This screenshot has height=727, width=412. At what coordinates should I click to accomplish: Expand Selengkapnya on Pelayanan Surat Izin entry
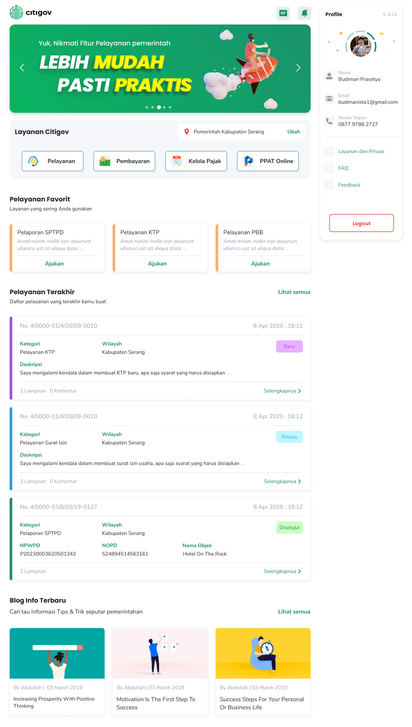pyautogui.click(x=282, y=481)
